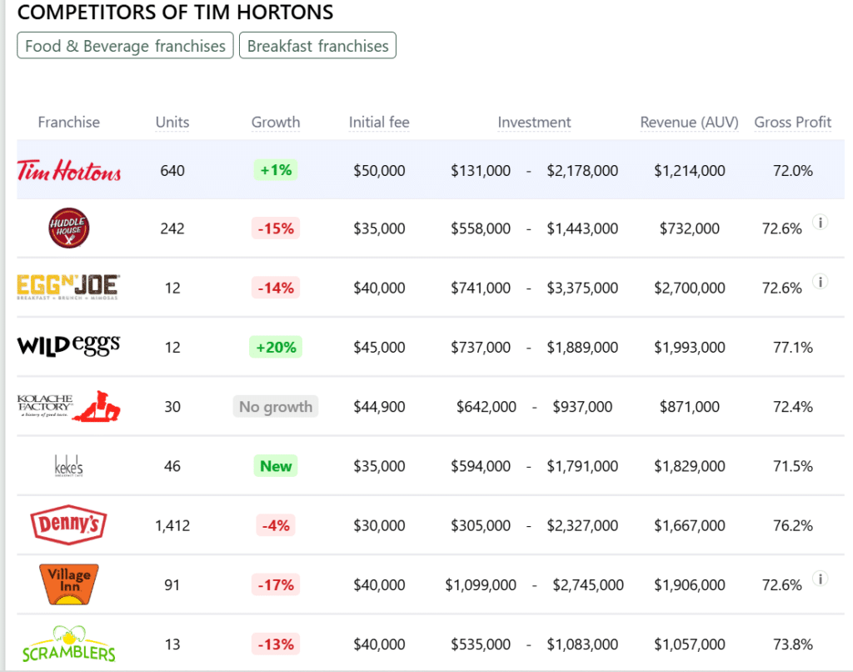Select the $1,214,000 revenue value
This screenshot has width=853, height=672.
pyautogui.click(x=689, y=170)
